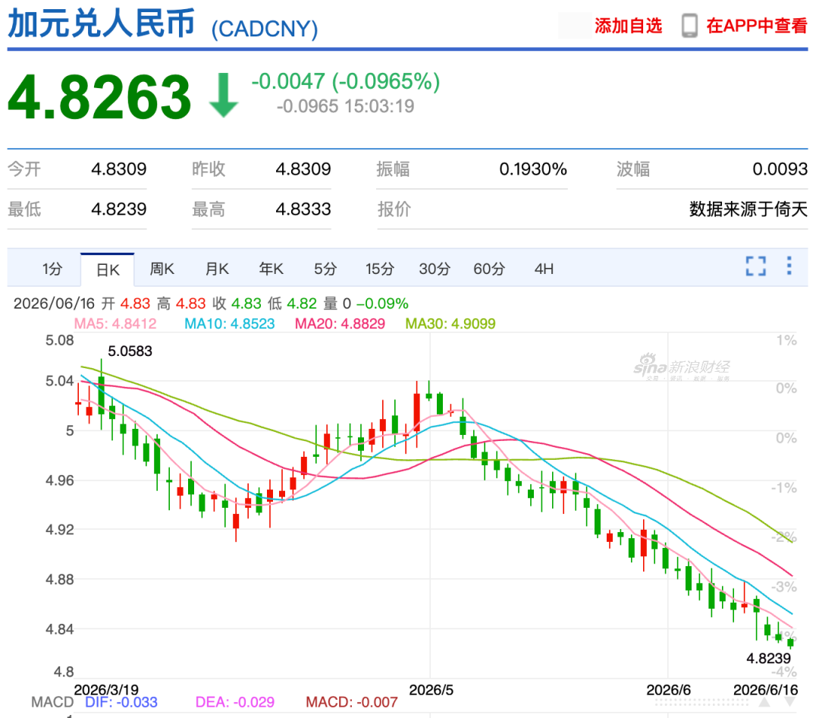Viewport: 819px width, 718px height.
Task: Click the 最高 value 4.8333
Action: pos(303,209)
